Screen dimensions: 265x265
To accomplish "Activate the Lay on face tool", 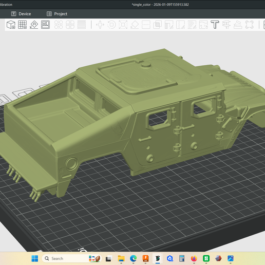I will point(135,25).
